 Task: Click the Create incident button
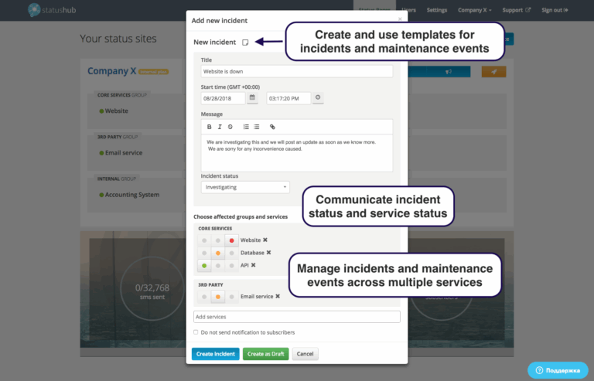215,354
